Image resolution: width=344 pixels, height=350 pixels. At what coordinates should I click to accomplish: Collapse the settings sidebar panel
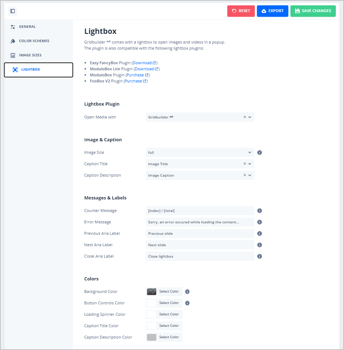click(x=12, y=11)
